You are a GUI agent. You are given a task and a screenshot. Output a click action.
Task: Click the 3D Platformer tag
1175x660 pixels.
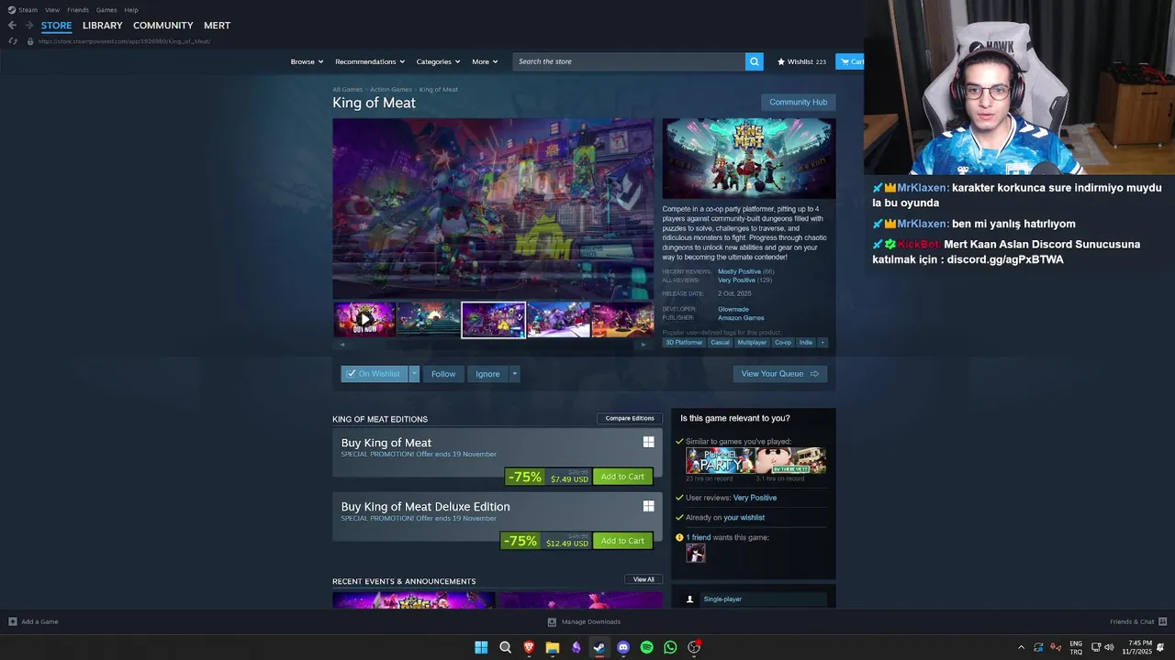(x=684, y=343)
